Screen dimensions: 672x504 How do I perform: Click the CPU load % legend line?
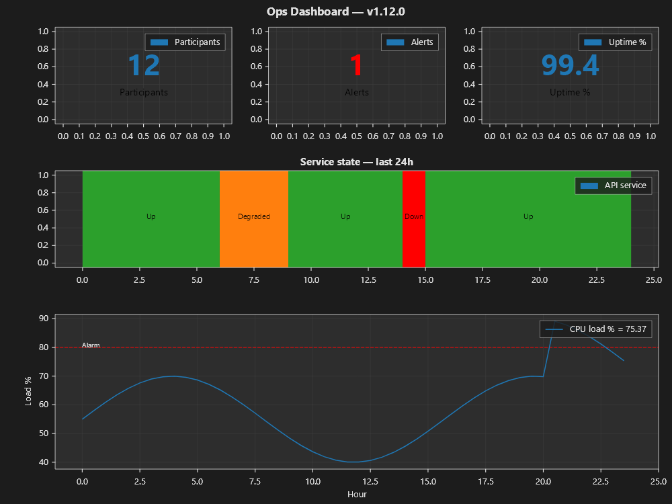click(554, 329)
